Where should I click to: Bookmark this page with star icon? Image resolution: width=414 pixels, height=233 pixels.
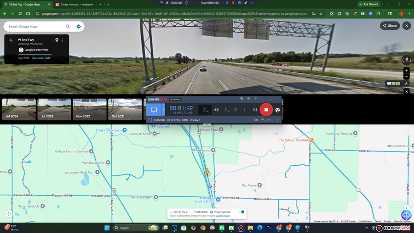(321, 13)
